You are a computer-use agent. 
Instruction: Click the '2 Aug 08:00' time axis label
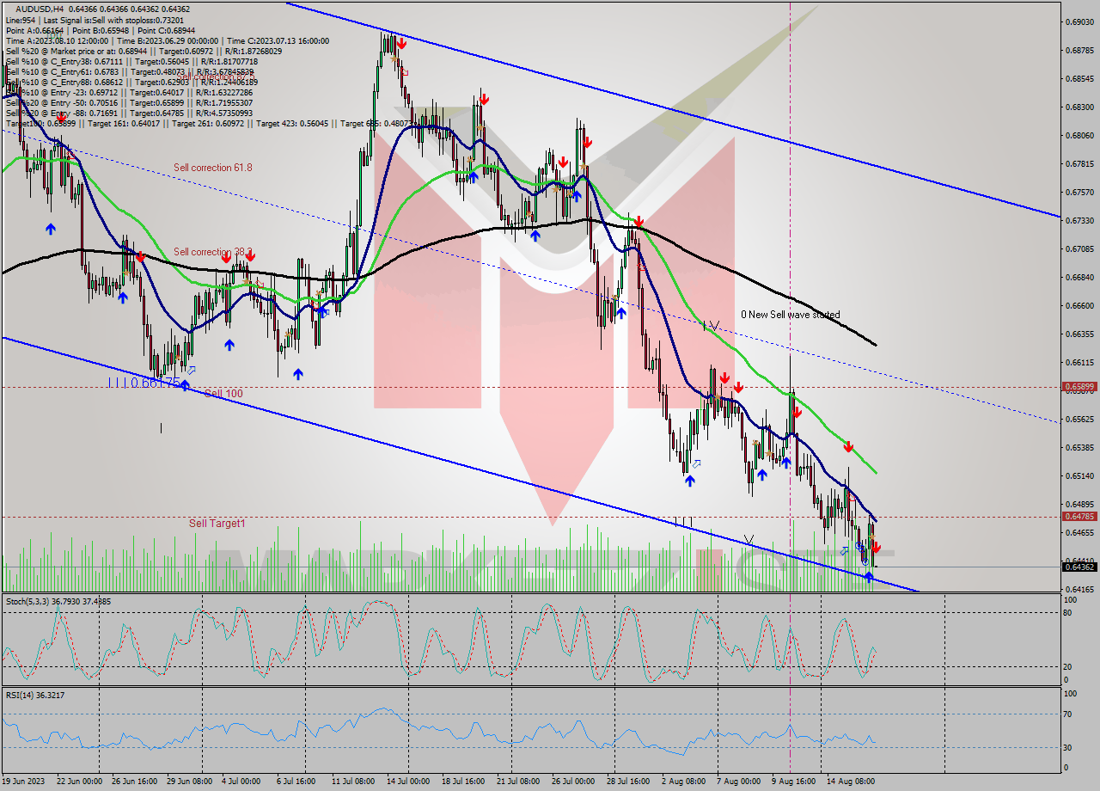coord(683,782)
